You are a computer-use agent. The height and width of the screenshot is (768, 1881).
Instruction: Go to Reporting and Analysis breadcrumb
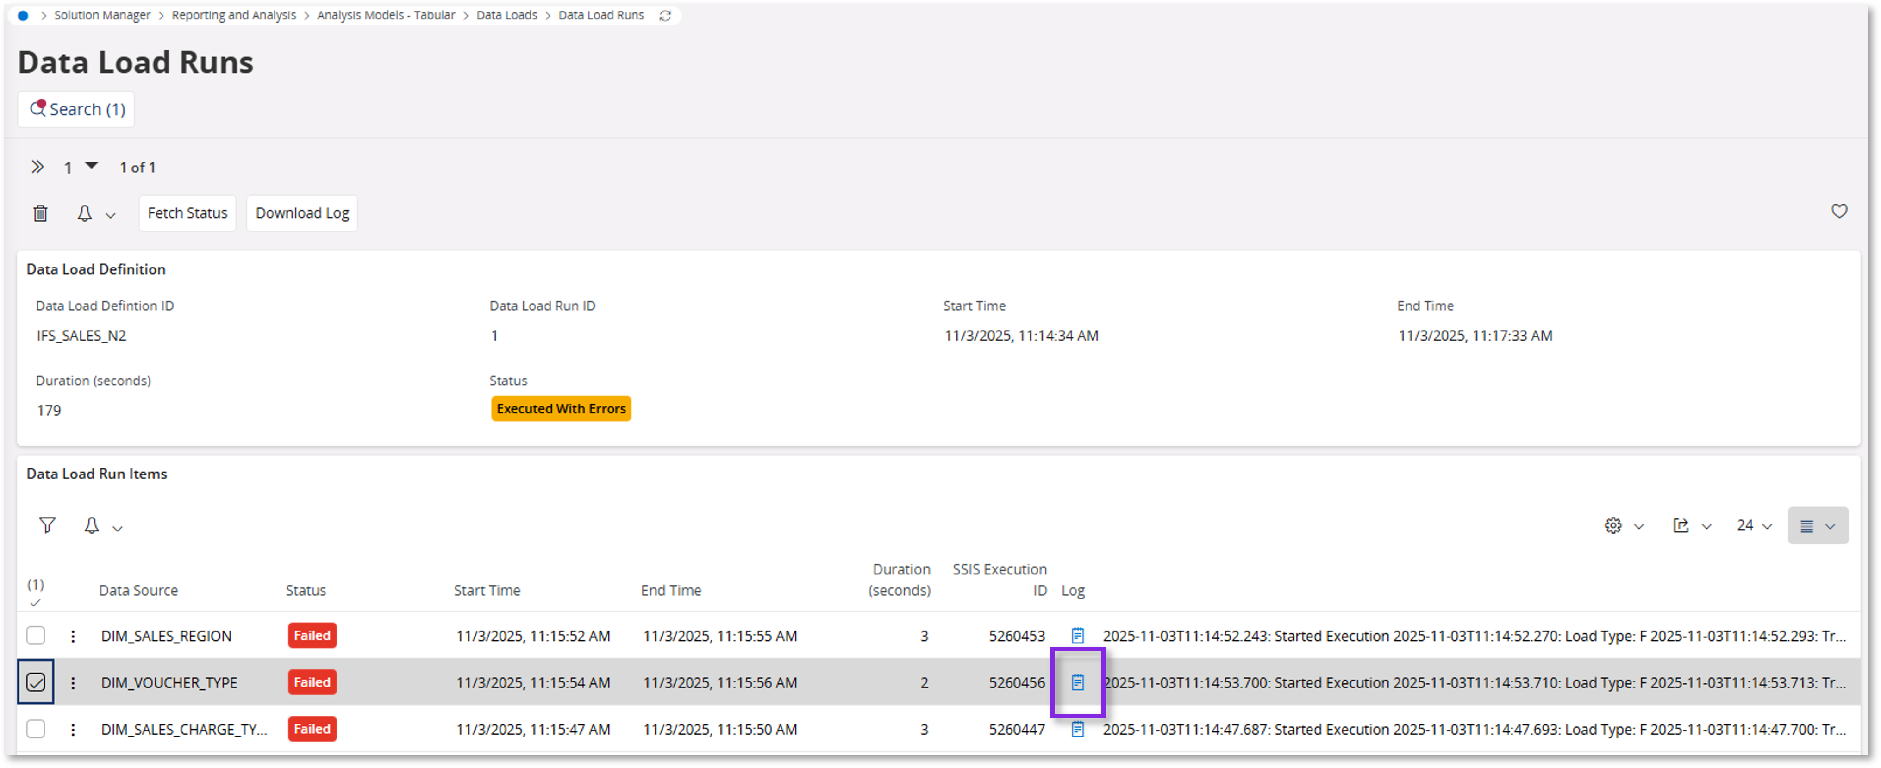pos(234,15)
